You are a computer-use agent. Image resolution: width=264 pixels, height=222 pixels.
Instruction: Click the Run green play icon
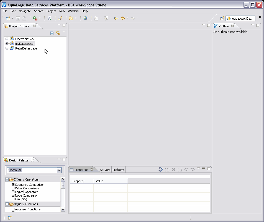[35, 18]
